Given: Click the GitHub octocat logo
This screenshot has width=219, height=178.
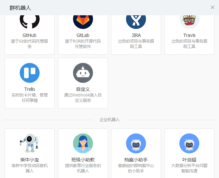Looking at the screenshot, I should click(x=30, y=22).
